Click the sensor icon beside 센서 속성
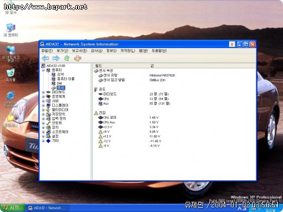The height and width of the screenshot is (212, 283). click(96, 71)
